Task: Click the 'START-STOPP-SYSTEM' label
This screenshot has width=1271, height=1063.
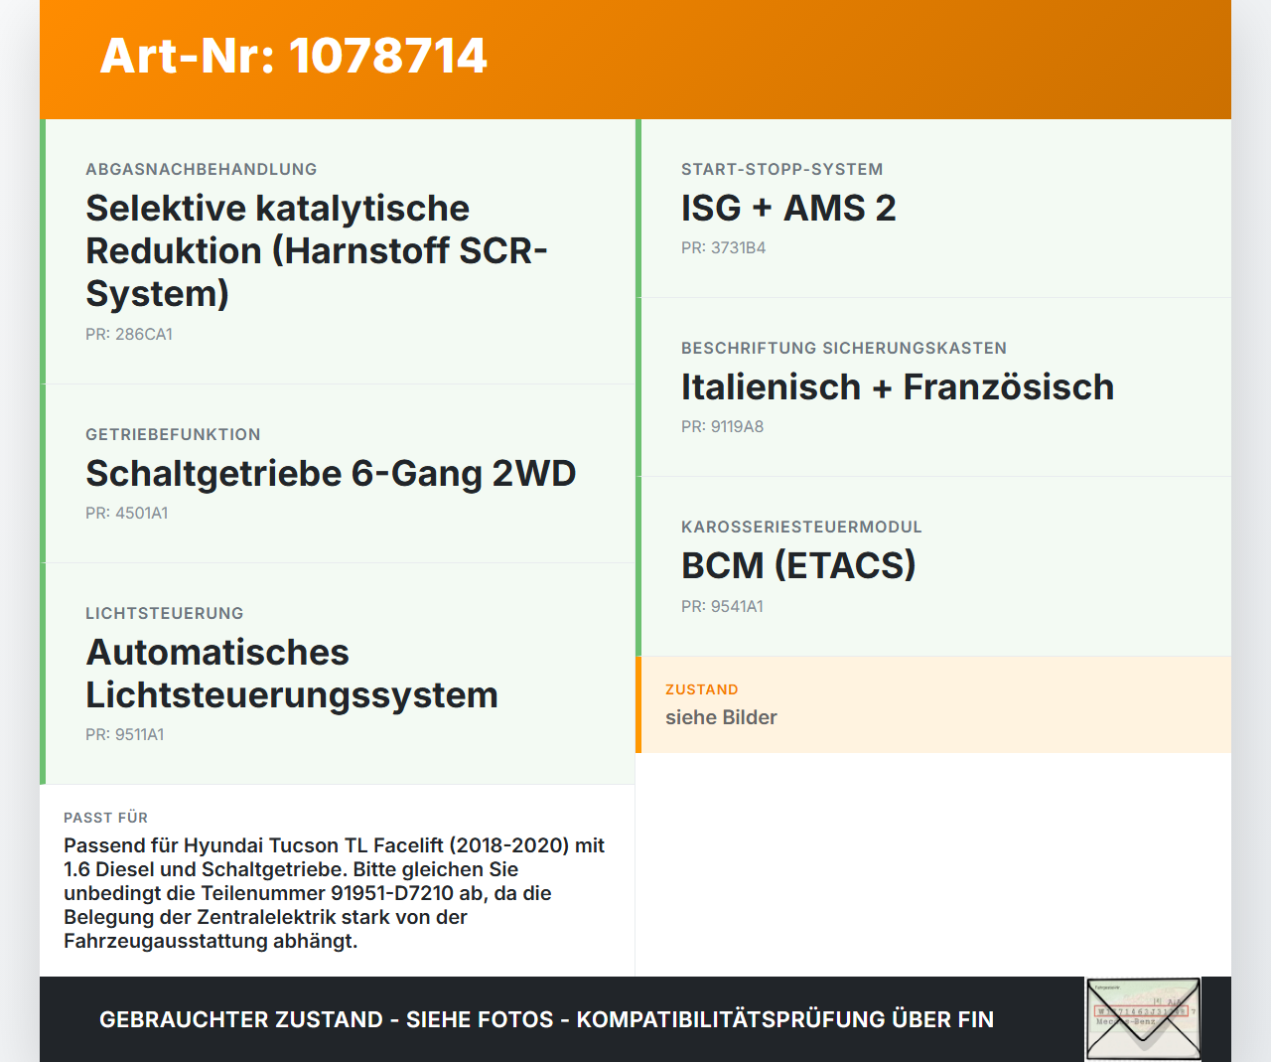Action: point(782,169)
